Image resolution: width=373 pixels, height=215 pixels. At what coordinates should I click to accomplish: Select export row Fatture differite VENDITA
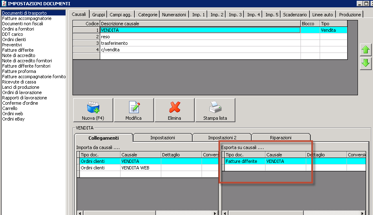[294, 161]
